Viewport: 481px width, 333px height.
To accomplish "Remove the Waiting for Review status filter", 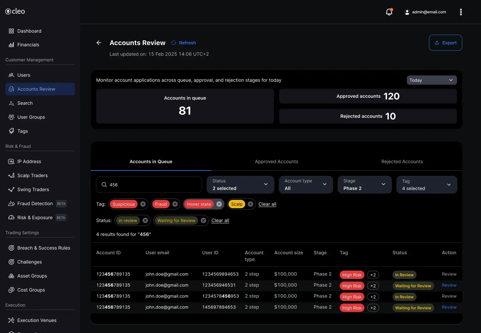I will point(203,221).
